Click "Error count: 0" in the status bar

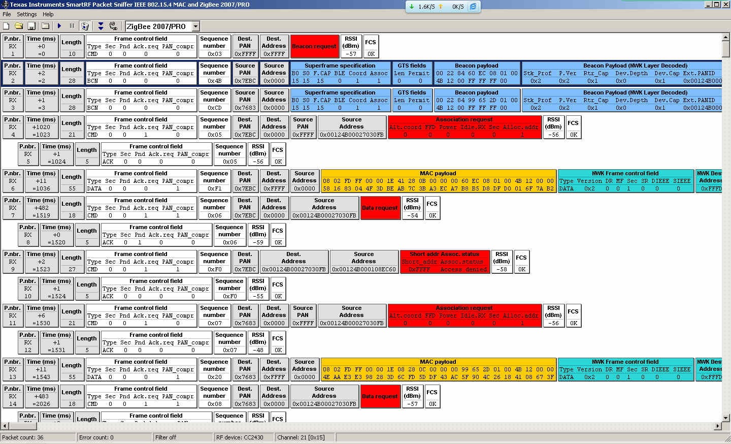click(x=96, y=437)
